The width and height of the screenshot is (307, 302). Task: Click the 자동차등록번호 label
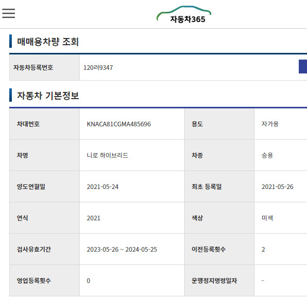tap(33, 67)
